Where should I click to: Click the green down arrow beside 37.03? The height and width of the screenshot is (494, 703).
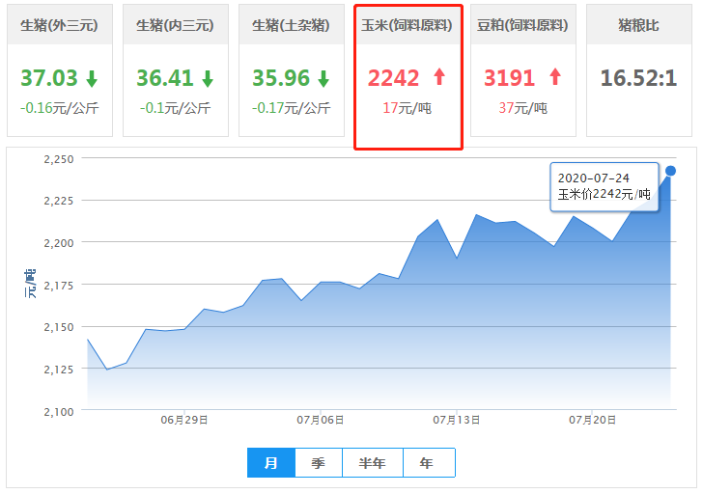pos(91,78)
